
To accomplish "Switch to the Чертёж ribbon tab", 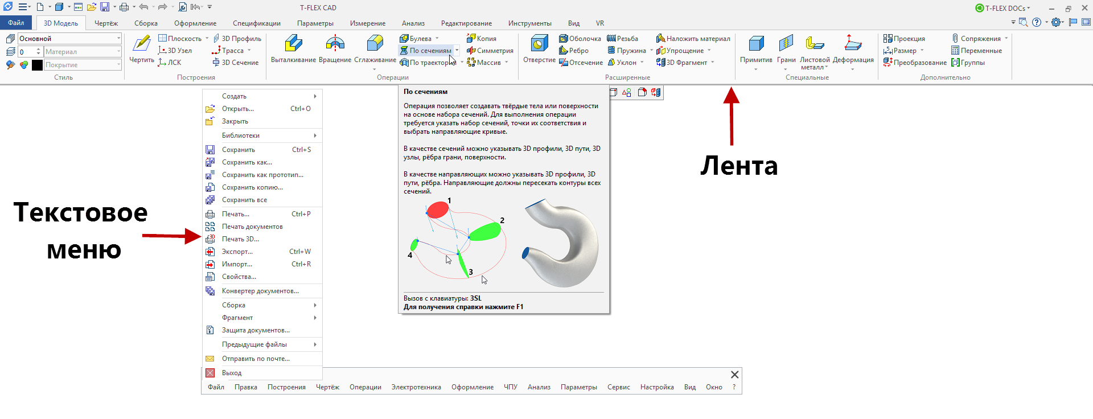I will [106, 23].
